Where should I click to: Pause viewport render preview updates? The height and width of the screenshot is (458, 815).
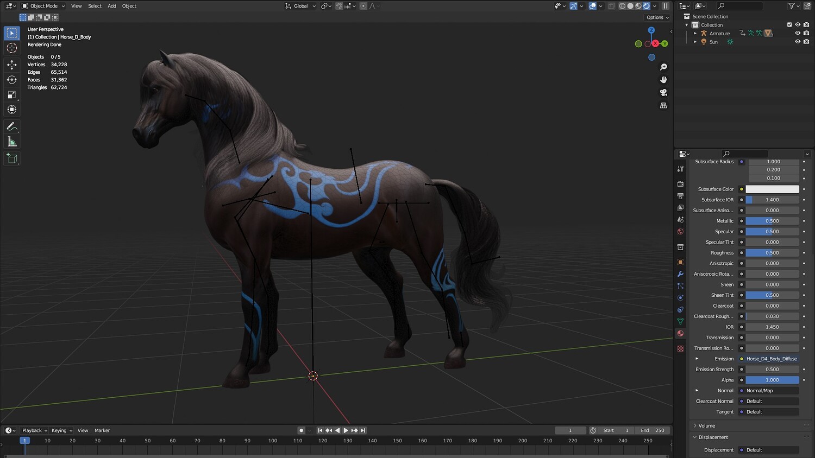pyautogui.click(x=666, y=6)
